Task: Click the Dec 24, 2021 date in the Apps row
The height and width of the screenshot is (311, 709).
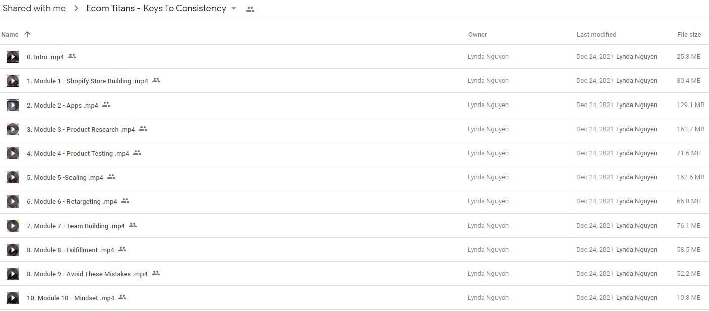Action: [x=595, y=105]
